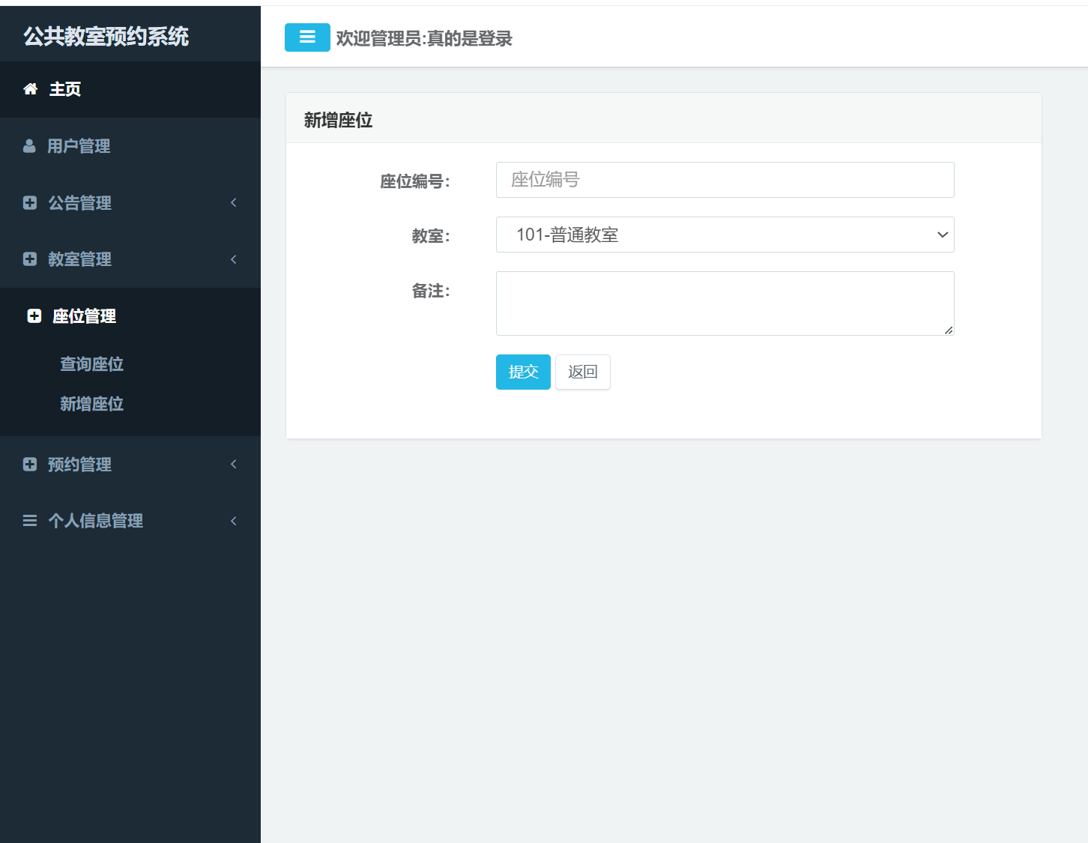Expand the 公告管理 chevron arrow
1088x843 pixels.
tap(234, 202)
